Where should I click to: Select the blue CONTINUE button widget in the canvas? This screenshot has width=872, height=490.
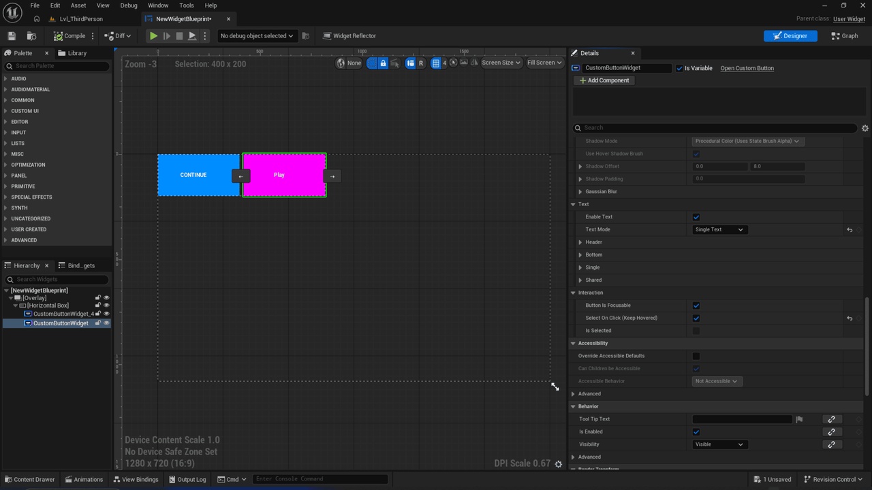pyautogui.click(x=198, y=175)
